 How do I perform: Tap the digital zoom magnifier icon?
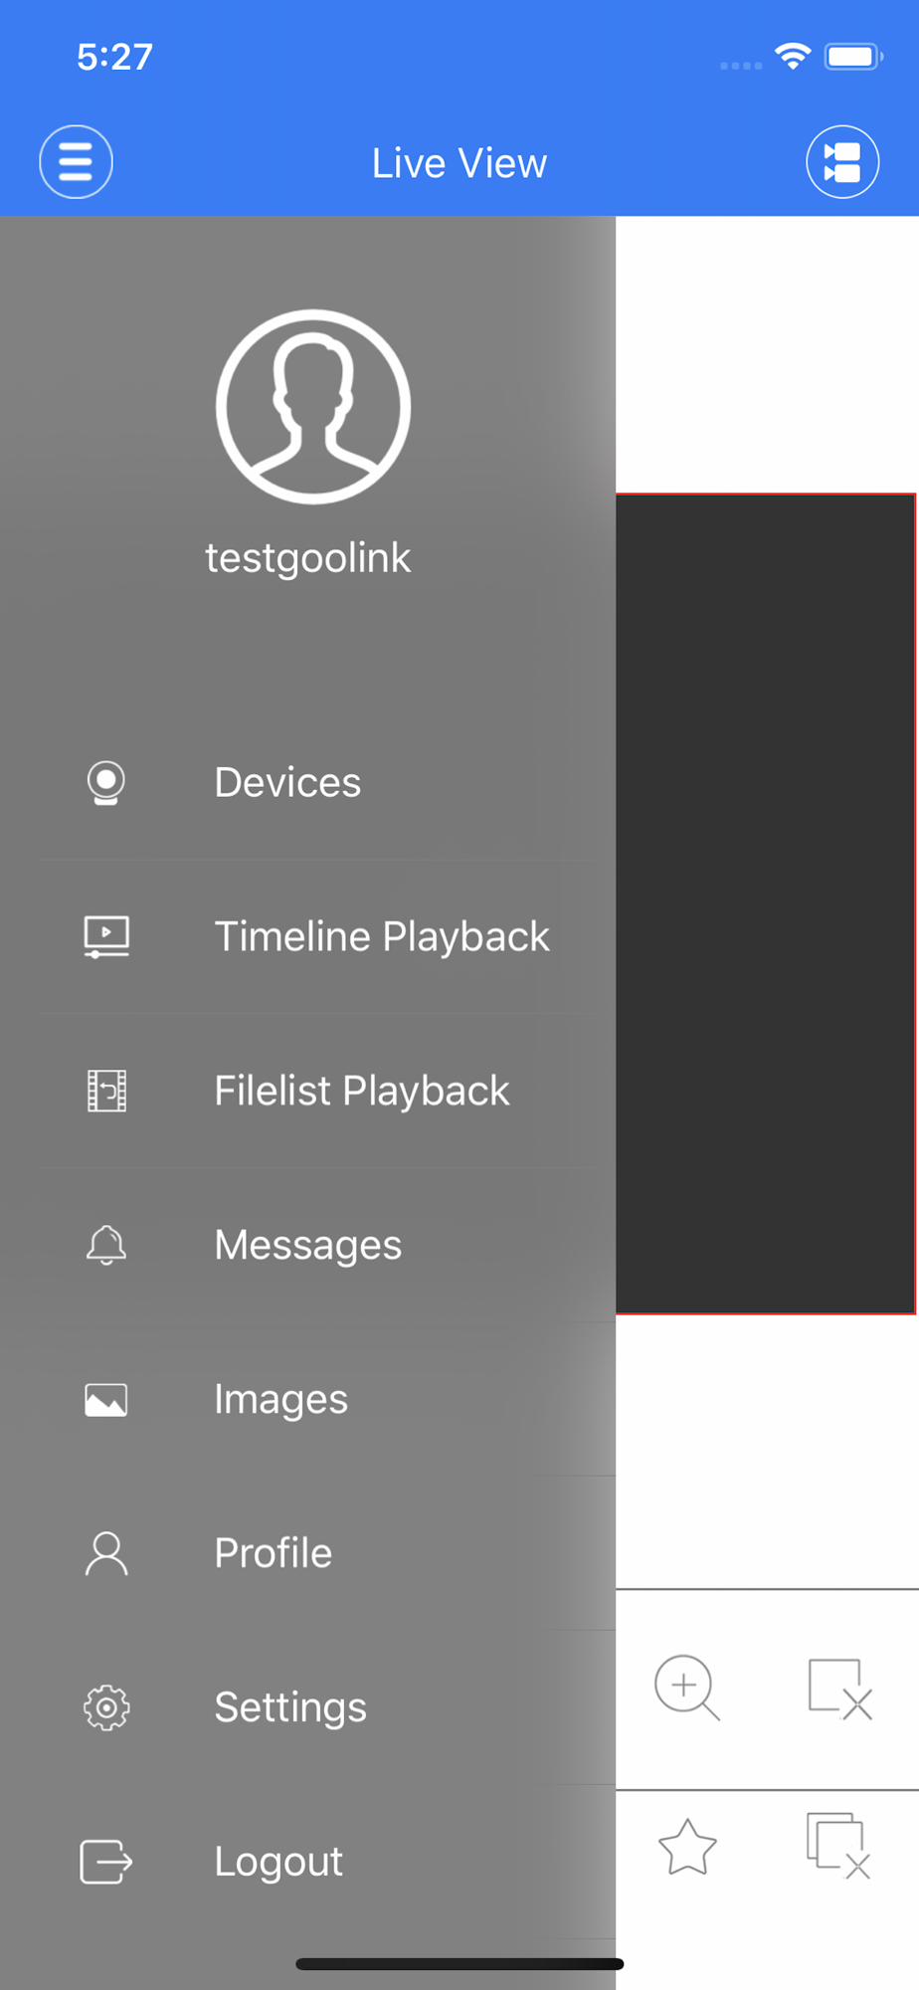687,1688
